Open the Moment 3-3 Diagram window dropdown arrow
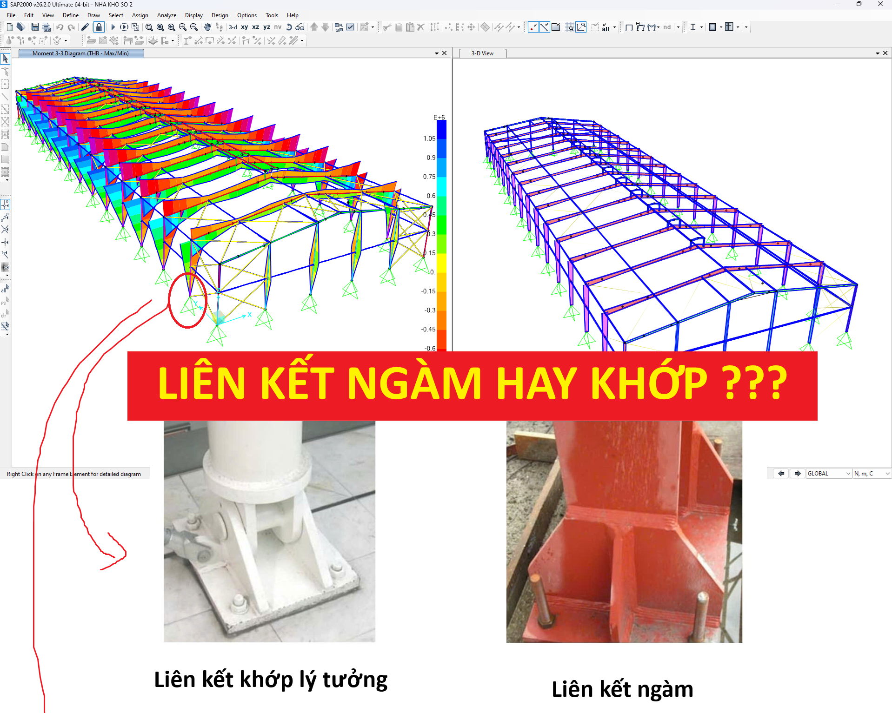This screenshot has height=713, width=892. [x=436, y=53]
